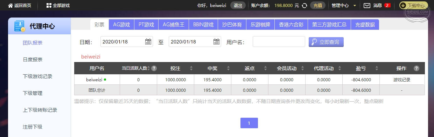The width and height of the screenshot is (434, 137).
Task: Click the 管理中心 menu label
Action: [340, 5]
